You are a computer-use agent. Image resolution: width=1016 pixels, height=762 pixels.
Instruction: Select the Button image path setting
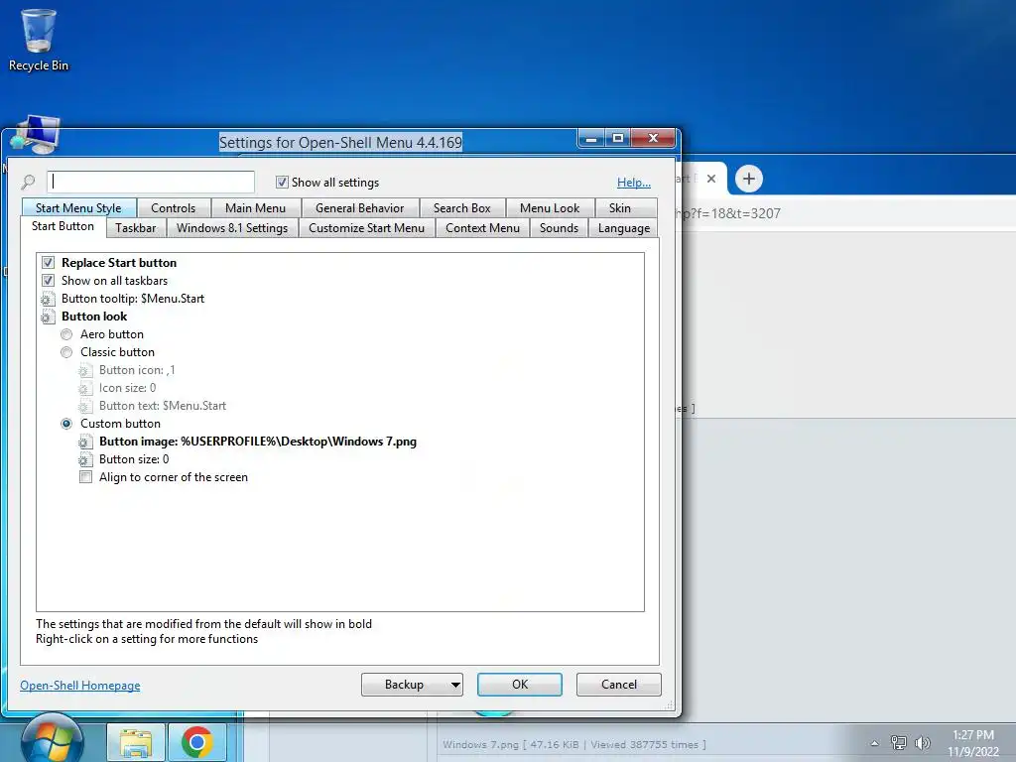click(x=258, y=442)
